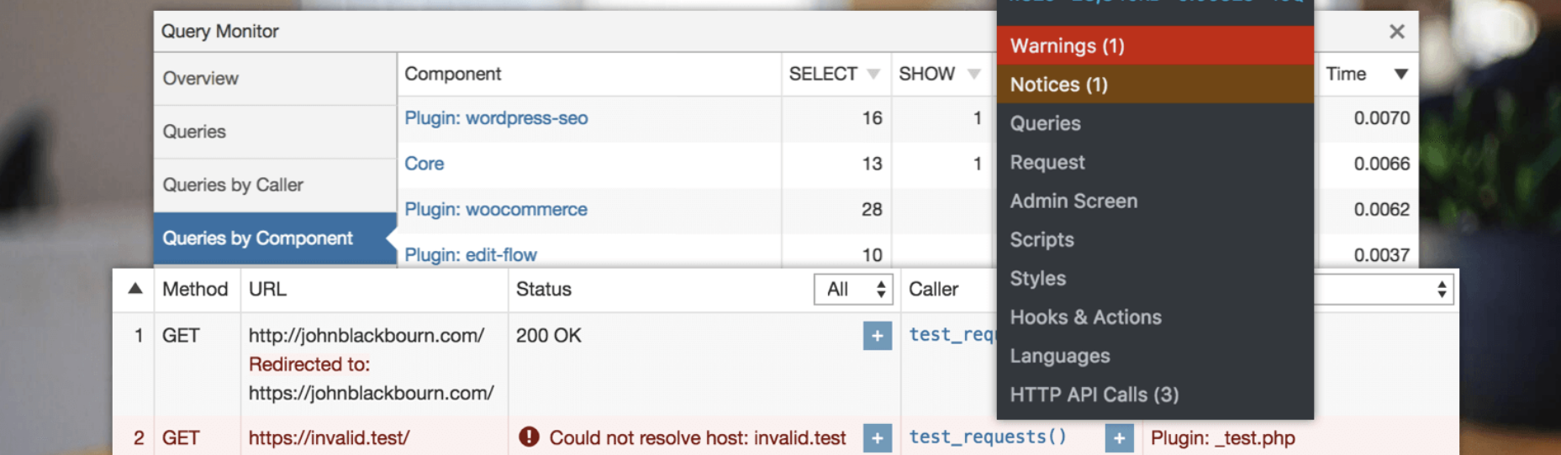The height and width of the screenshot is (455, 1561).
Task: Click the Plugin: _test.php component text
Action: click(1222, 437)
